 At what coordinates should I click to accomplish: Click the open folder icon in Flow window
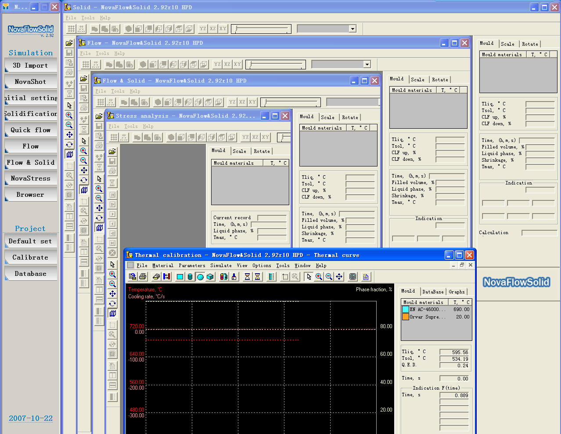click(x=84, y=79)
